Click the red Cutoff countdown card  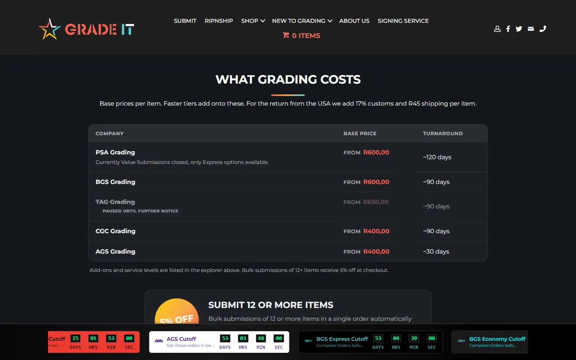click(x=94, y=342)
